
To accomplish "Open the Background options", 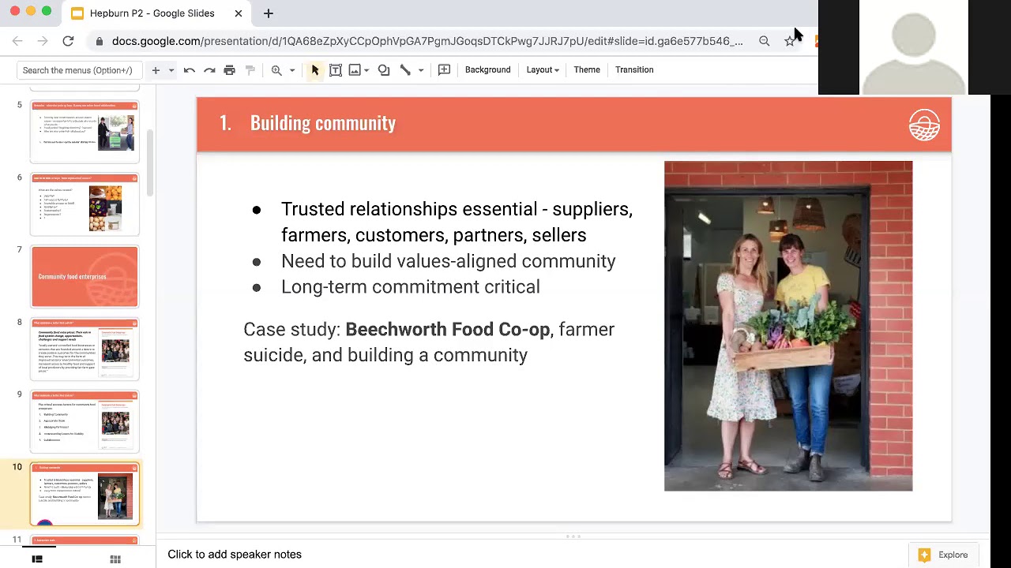I will [487, 70].
